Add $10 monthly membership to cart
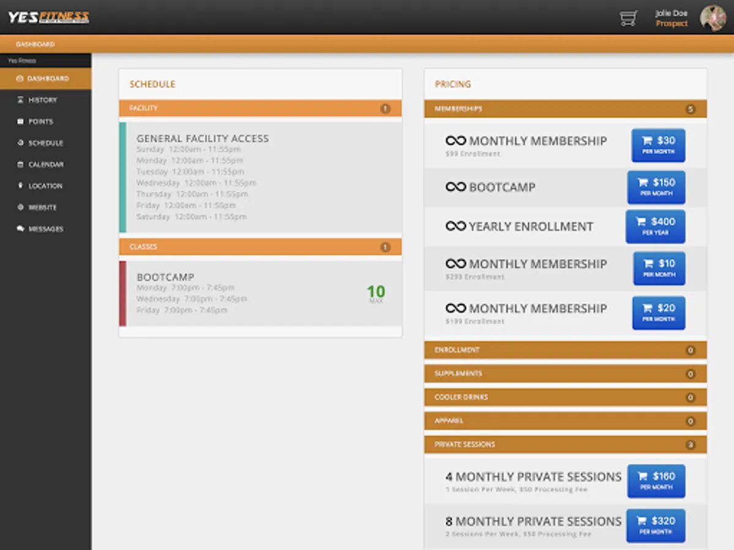Screen dimensions: 734x550 pyautogui.click(x=659, y=268)
